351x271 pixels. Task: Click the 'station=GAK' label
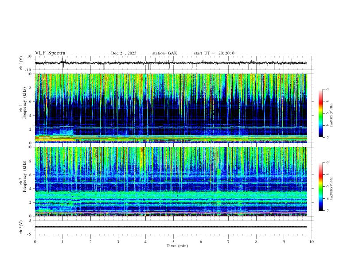(164, 53)
